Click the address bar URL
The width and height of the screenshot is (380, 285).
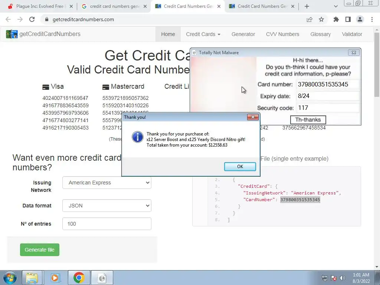click(x=83, y=19)
